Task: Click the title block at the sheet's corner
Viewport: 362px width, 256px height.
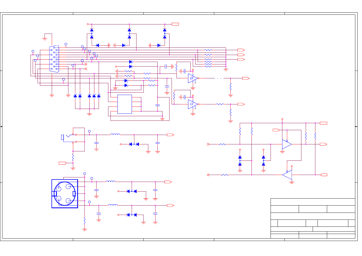Action: click(x=313, y=218)
